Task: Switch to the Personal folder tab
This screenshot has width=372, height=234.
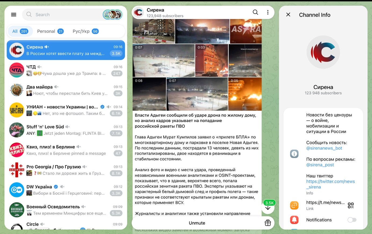Action: 50,31
